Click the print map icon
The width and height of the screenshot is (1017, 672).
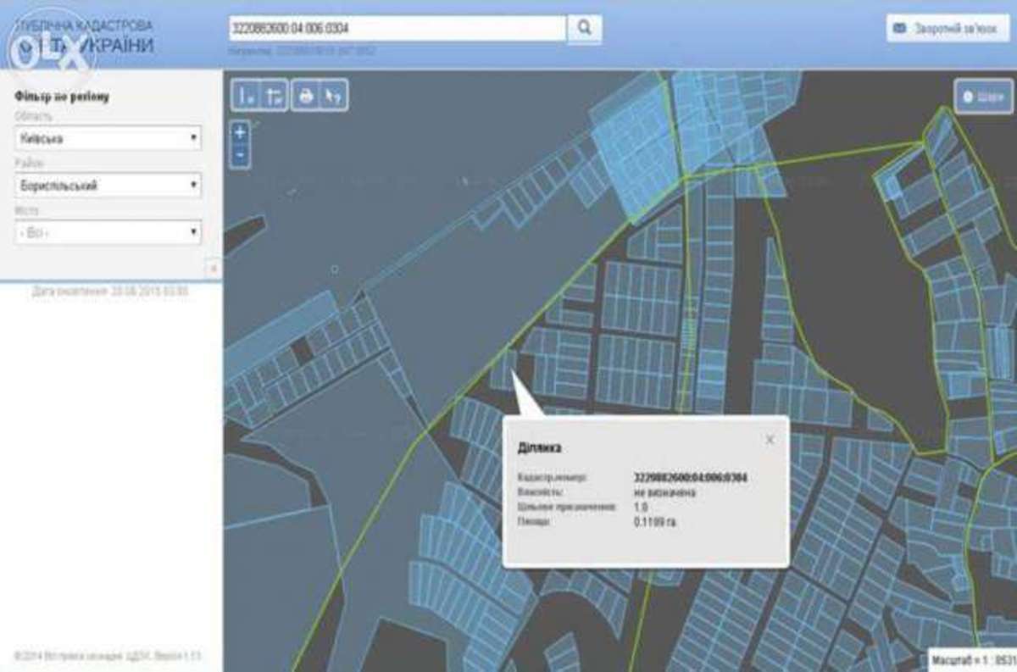pos(306,96)
